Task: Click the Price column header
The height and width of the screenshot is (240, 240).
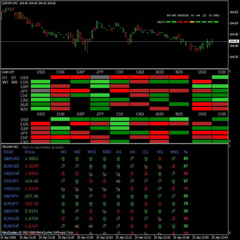Action: pos(29,152)
